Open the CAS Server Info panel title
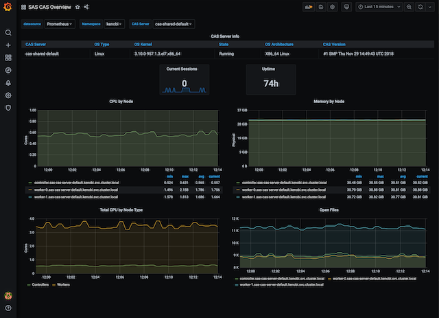The image size is (439, 318). pyautogui.click(x=225, y=36)
